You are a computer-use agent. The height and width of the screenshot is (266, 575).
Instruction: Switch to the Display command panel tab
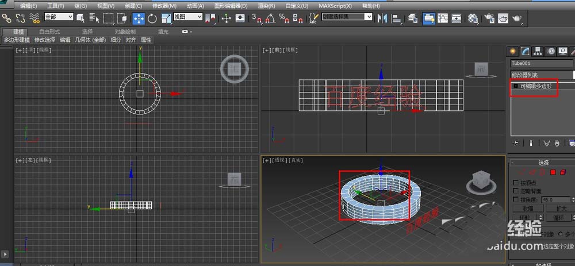click(x=562, y=51)
